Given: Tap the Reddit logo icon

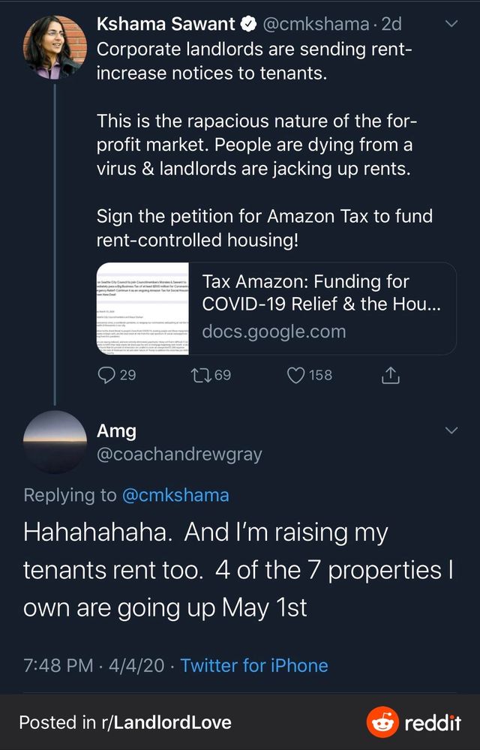Looking at the screenshot, I should click(382, 723).
